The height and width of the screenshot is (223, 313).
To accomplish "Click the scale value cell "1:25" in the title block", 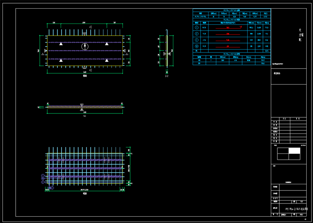I will tap(301, 201).
